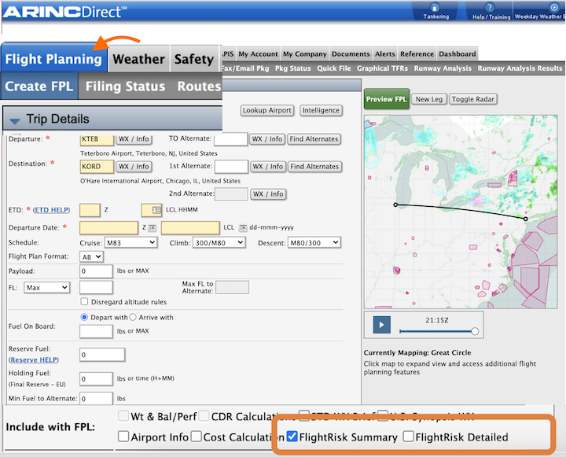Screen dimensions: 566x457
Task: Check the CDR Calculations option
Action: coord(204,416)
